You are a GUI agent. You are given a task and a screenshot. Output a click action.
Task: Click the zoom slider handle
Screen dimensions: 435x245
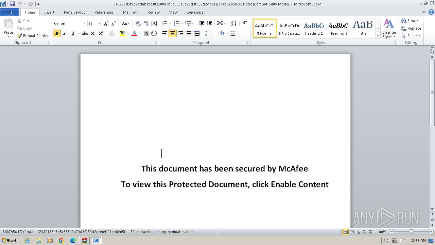coord(411,232)
